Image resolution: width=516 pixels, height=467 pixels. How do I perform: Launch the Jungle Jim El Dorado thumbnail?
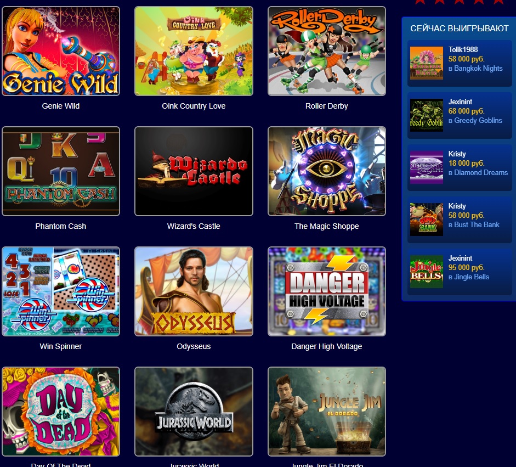(327, 412)
